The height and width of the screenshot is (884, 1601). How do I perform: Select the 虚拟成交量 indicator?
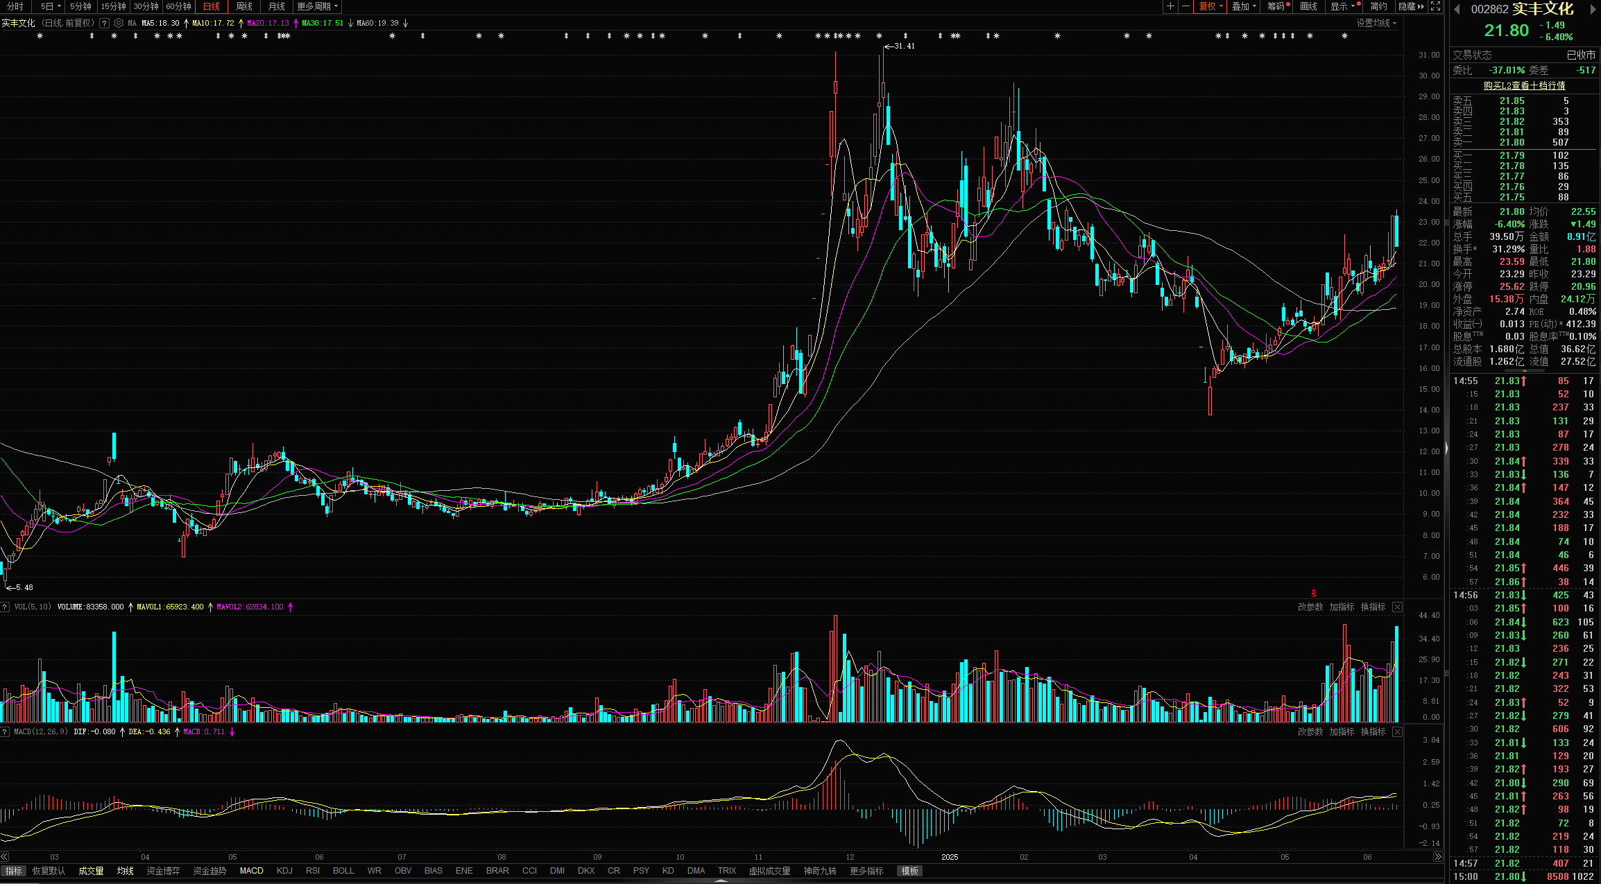(x=769, y=871)
